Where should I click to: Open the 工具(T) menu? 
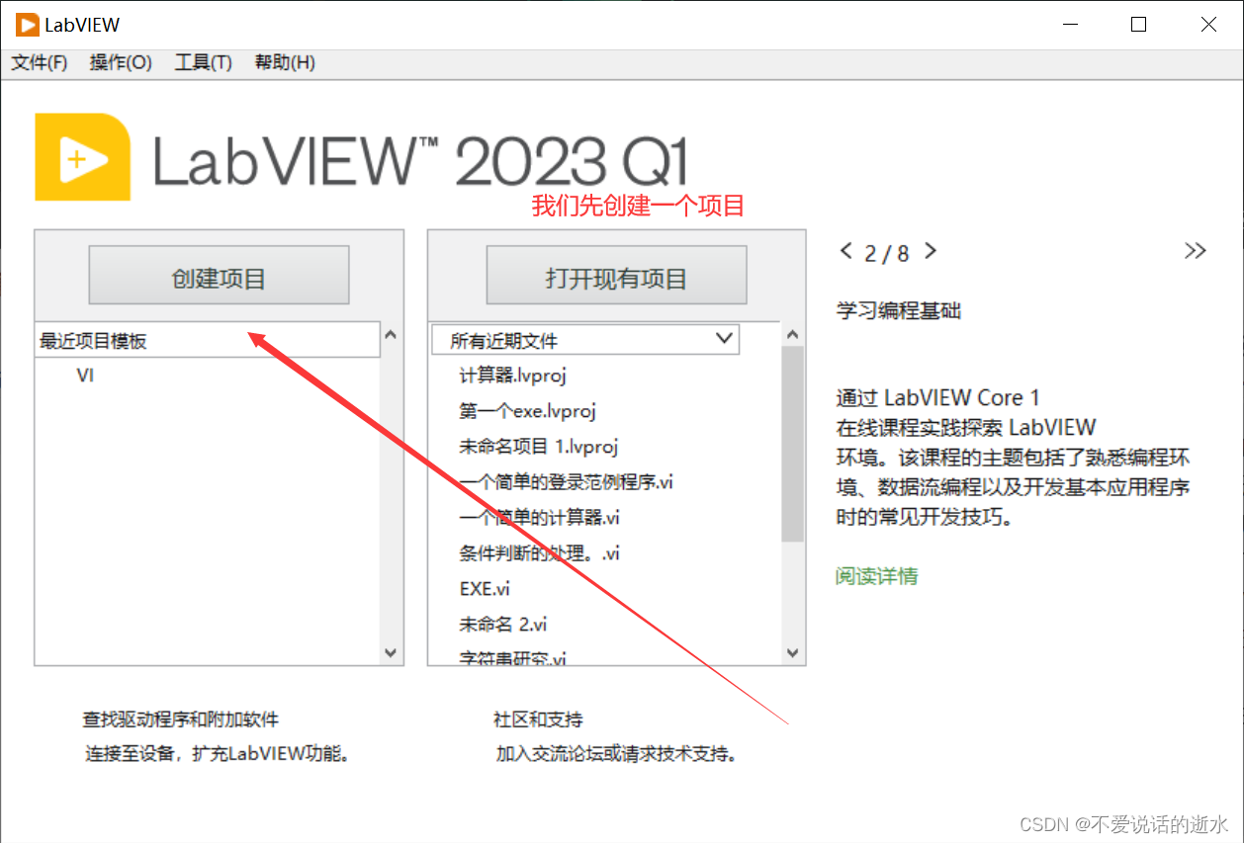coord(203,62)
